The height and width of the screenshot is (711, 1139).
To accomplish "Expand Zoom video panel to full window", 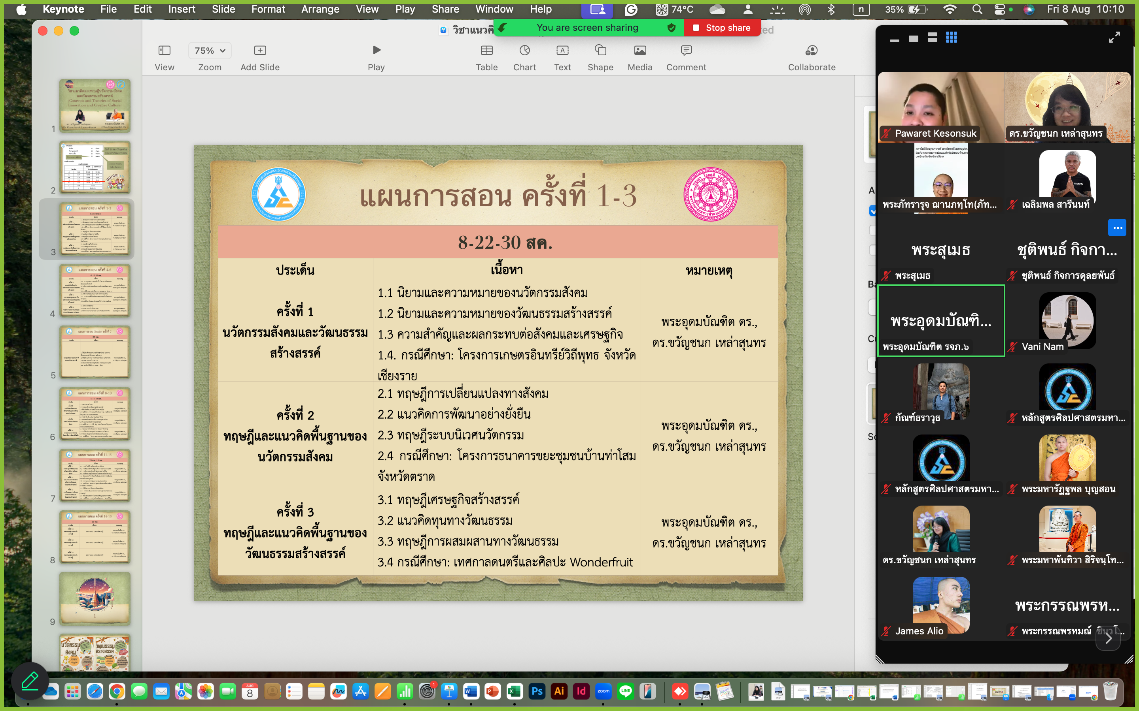I will (1114, 37).
